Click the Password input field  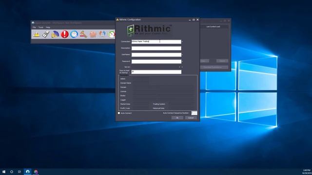[156, 62]
